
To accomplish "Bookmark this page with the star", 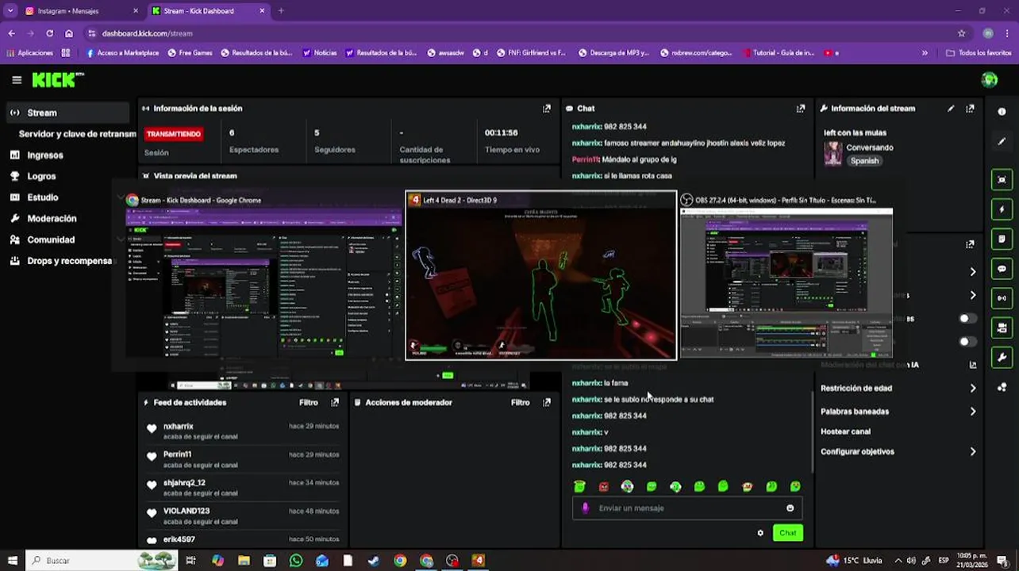I will point(962,33).
